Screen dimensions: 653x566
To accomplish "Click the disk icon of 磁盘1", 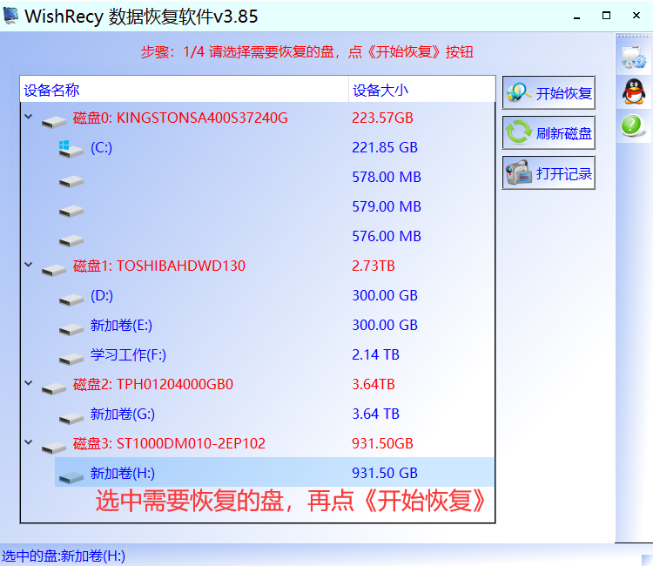I will [54, 270].
